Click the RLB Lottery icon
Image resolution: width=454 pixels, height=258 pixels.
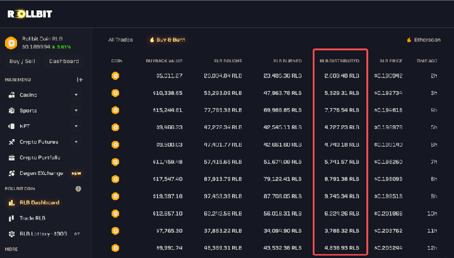(x=11, y=234)
